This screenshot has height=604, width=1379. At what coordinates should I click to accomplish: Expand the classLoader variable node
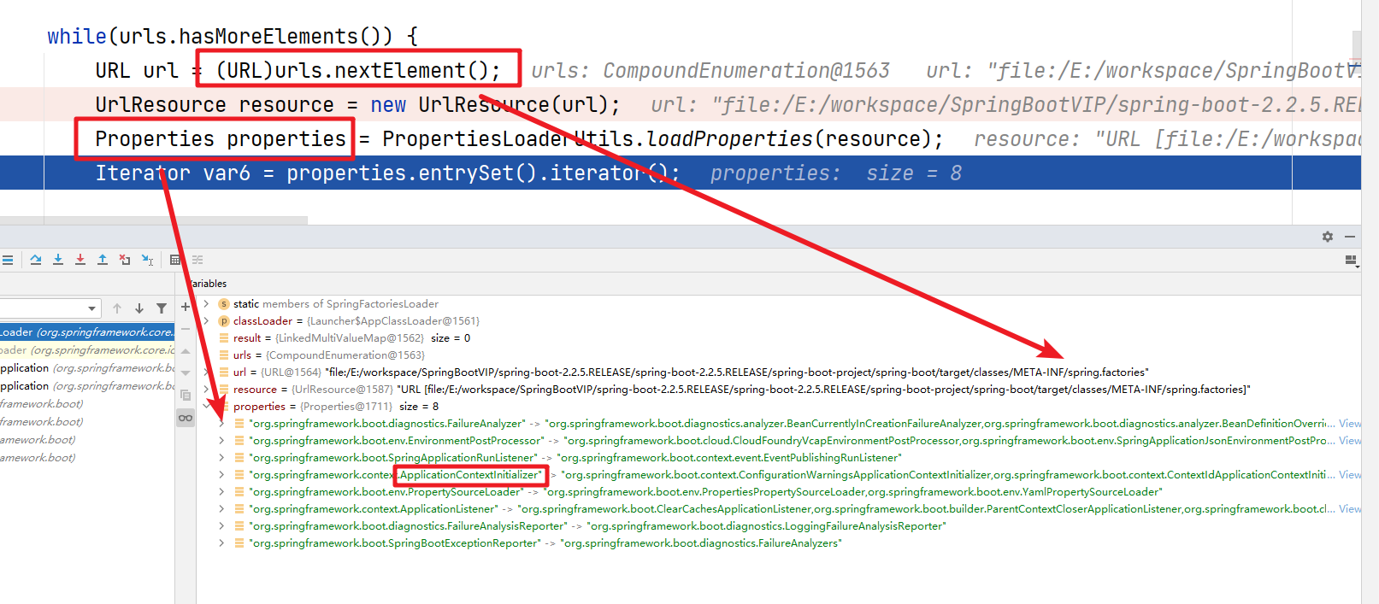coord(206,320)
